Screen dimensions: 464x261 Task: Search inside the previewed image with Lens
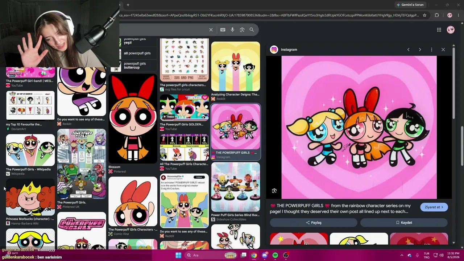point(274,191)
